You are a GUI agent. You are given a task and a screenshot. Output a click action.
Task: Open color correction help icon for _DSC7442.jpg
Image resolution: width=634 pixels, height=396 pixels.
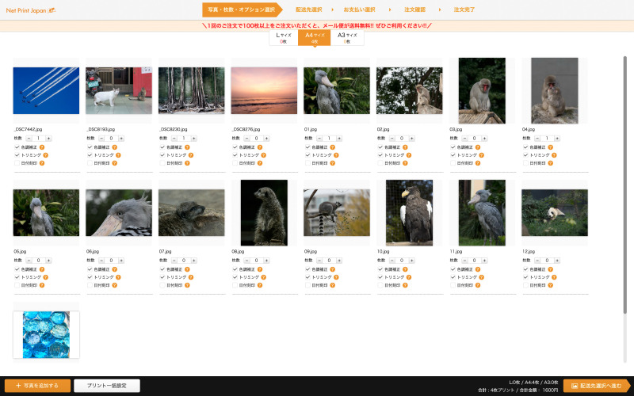[42, 147]
